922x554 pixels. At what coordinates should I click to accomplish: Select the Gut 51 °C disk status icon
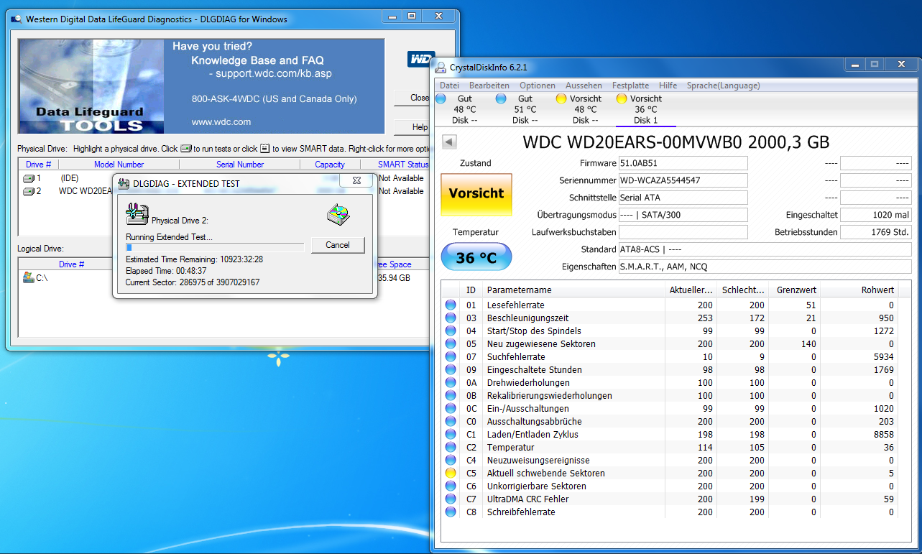click(501, 98)
